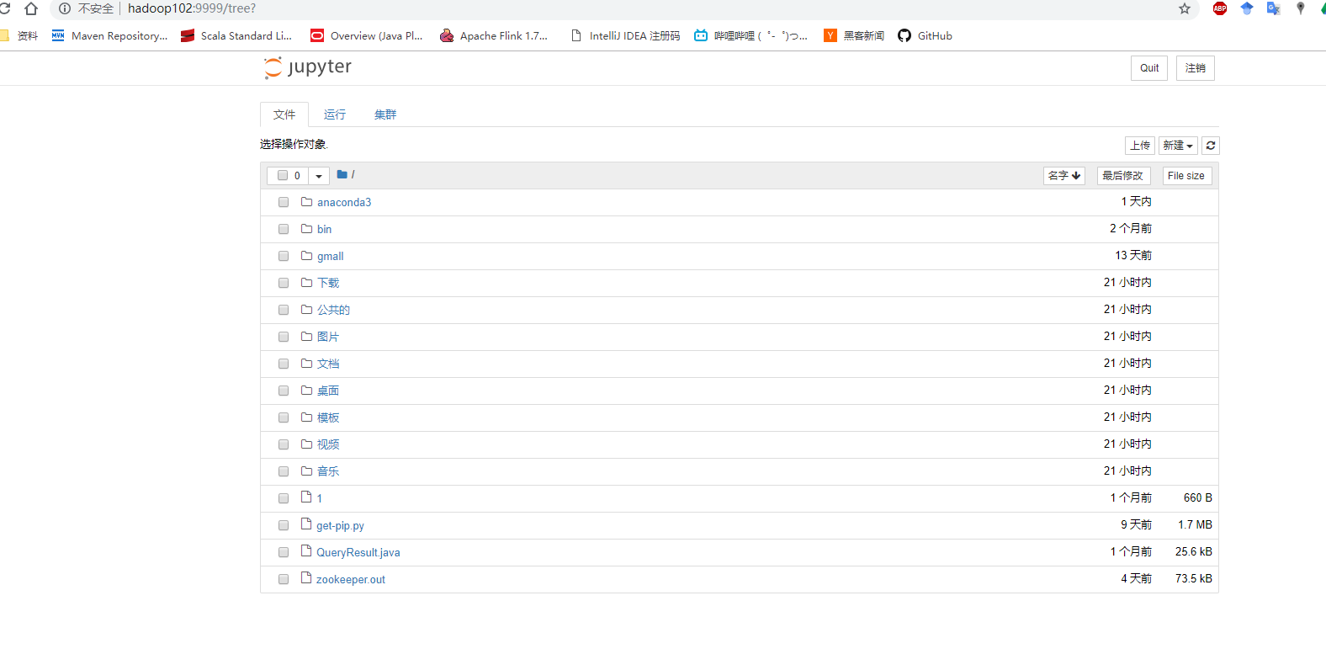Image resolution: width=1326 pixels, height=654 pixels.
Task: View site security info icon
Action: pos(65,8)
